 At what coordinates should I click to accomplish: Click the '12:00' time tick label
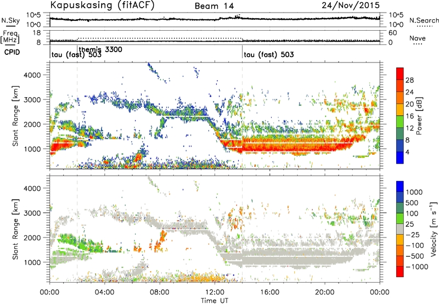coord(215,292)
